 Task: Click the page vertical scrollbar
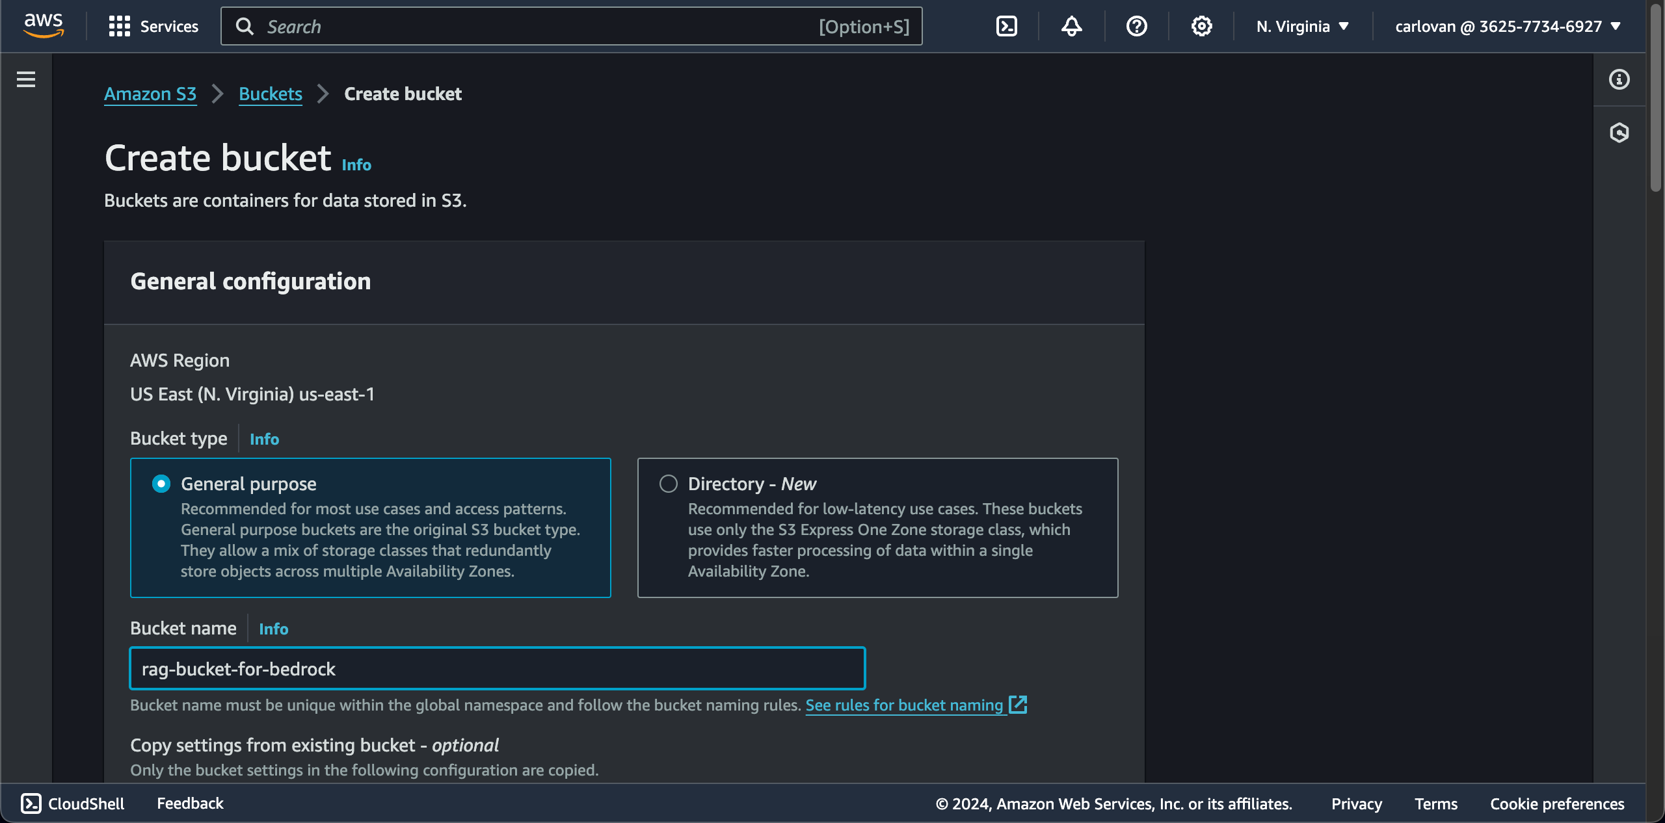coord(1656,98)
